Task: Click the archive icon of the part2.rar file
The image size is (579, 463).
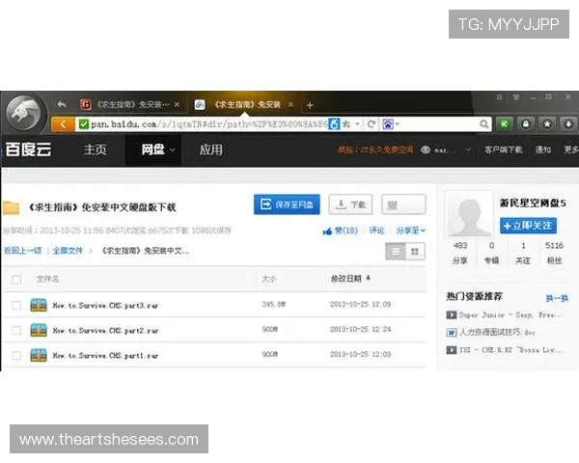Action: point(39,330)
